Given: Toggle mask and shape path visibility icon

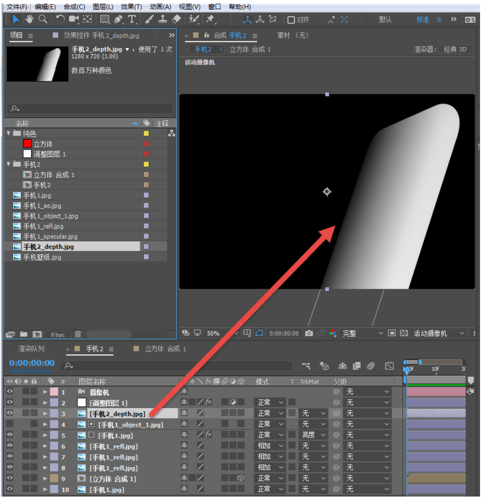Looking at the screenshot, I should [259, 333].
